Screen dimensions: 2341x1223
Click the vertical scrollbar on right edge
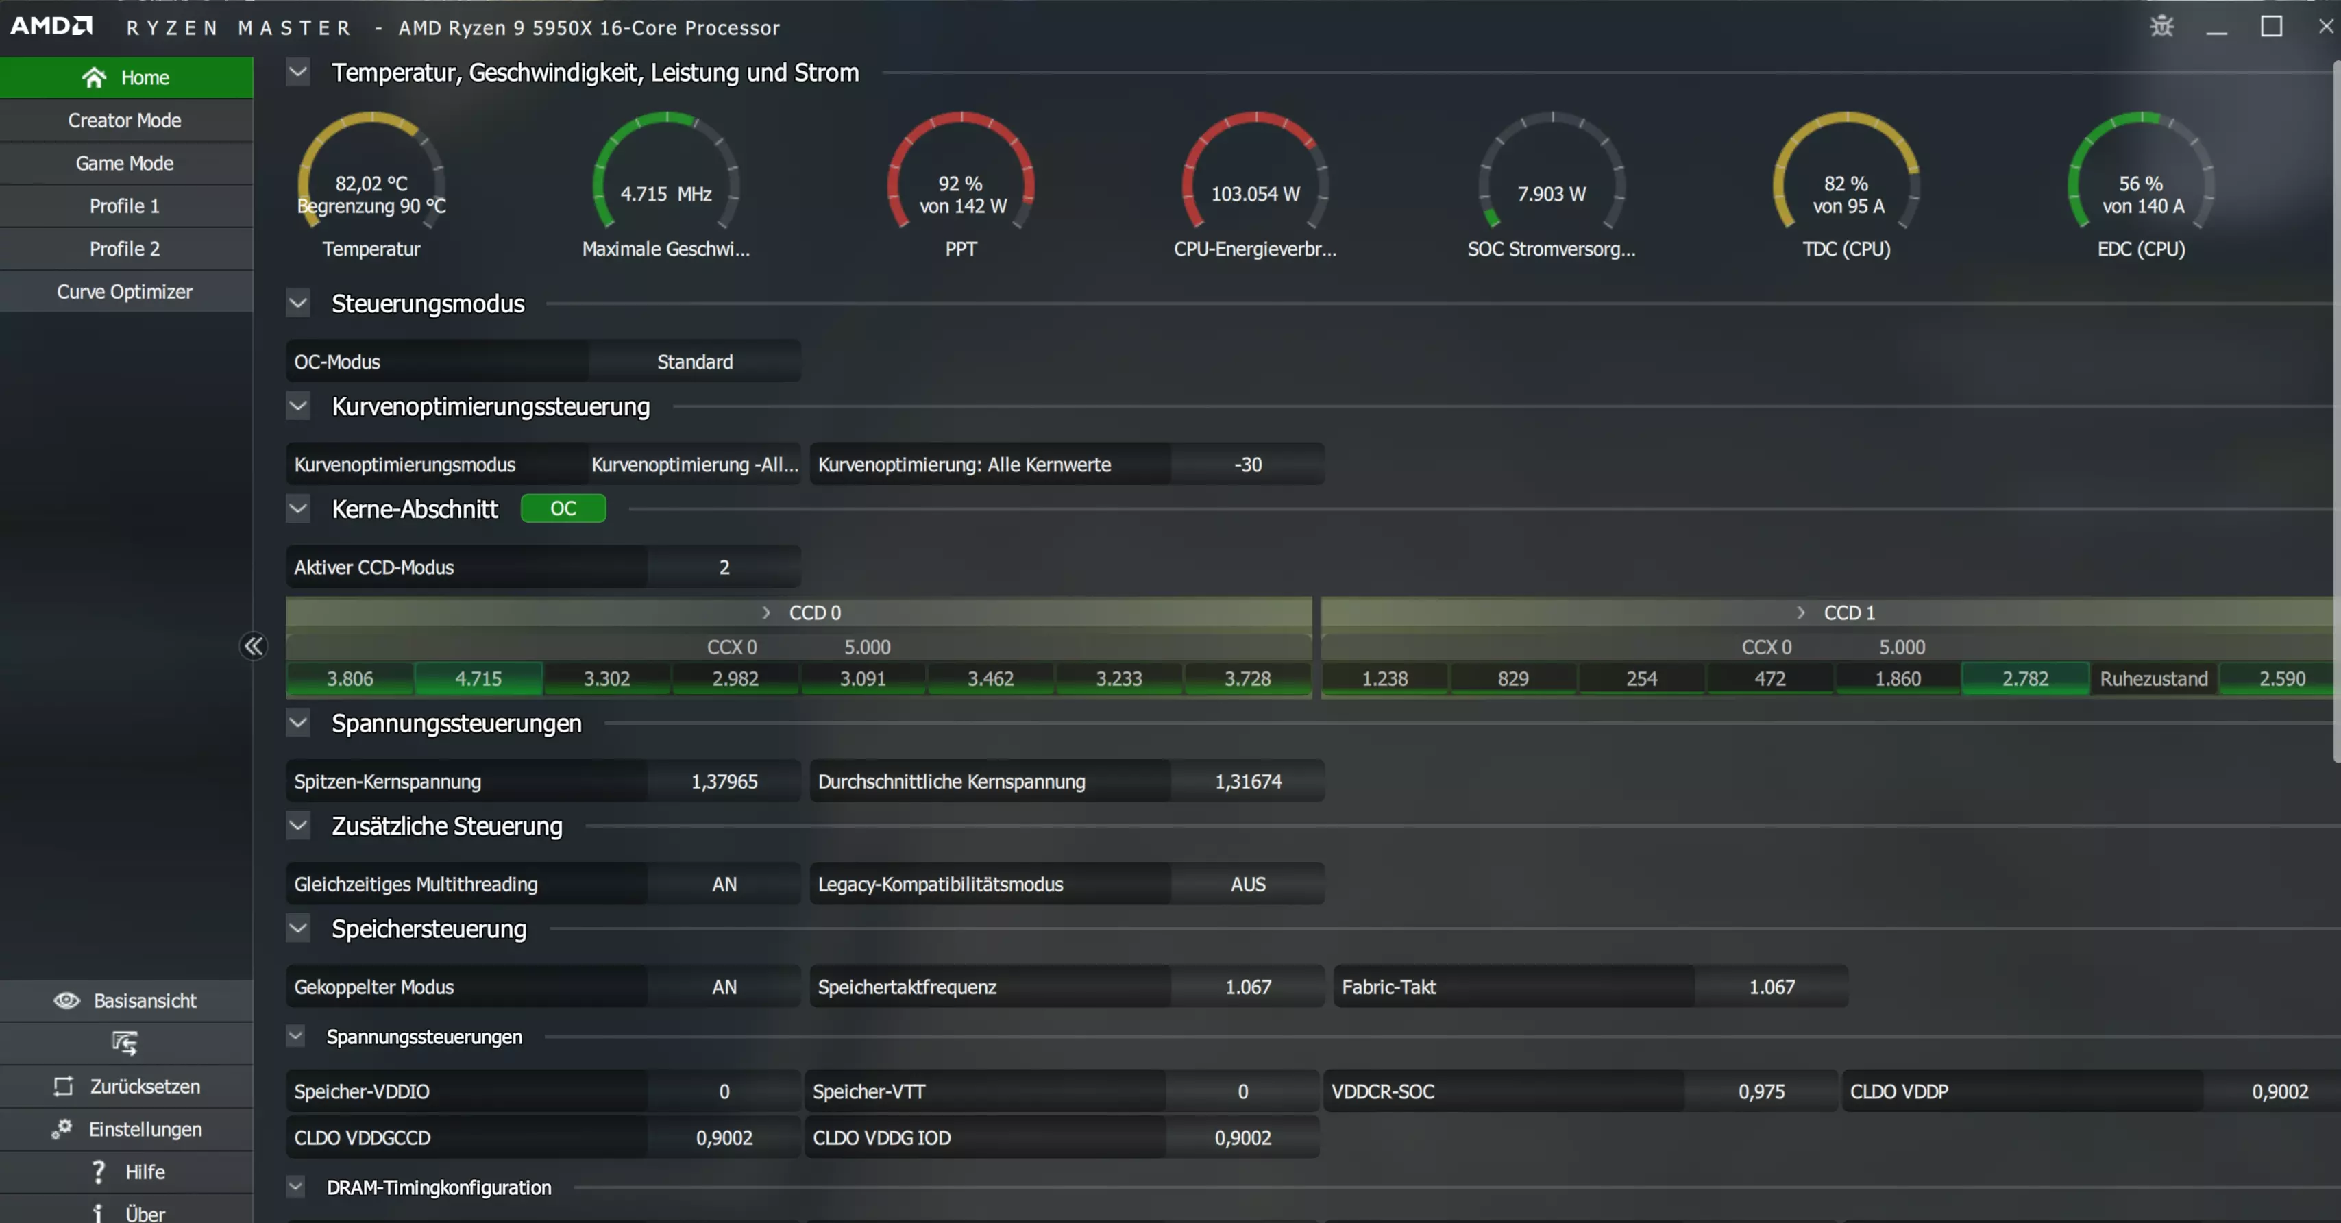click(2336, 413)
